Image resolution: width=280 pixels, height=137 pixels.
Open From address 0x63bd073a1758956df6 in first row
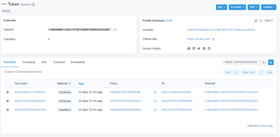pyautogui.click(x=127, y=92)
